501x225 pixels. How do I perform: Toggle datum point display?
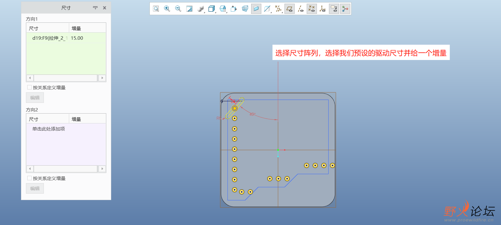coord(312,9)
